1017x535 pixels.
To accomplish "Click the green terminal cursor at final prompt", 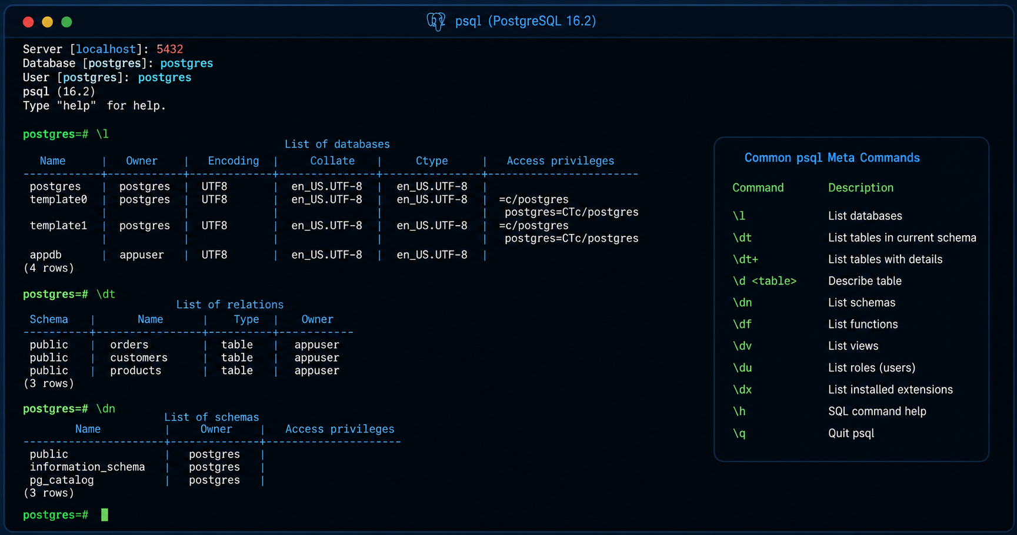I will pyautogui.click(x=105, y=515).
